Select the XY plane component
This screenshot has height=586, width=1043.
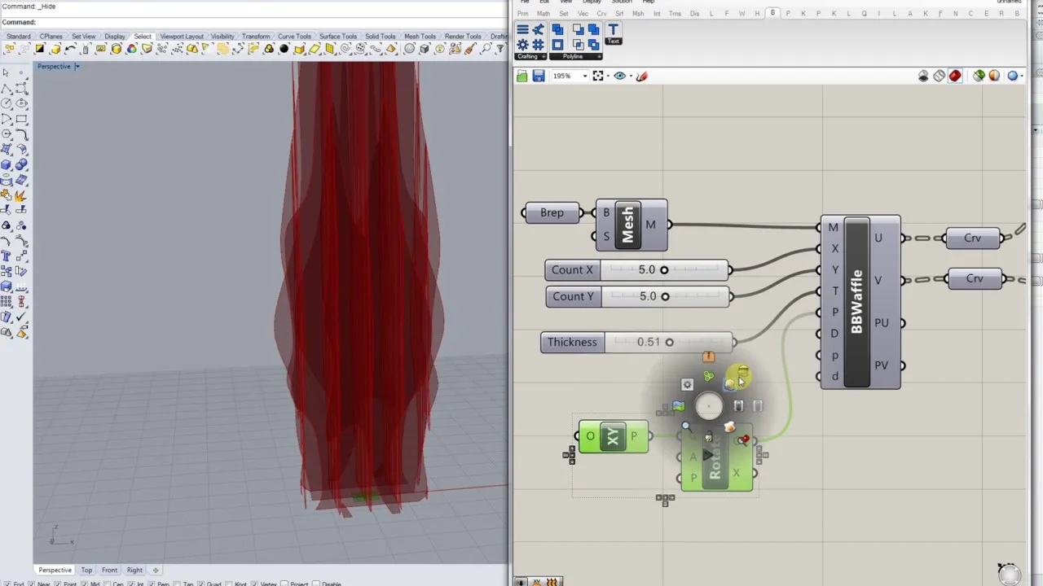coord(613,437)
